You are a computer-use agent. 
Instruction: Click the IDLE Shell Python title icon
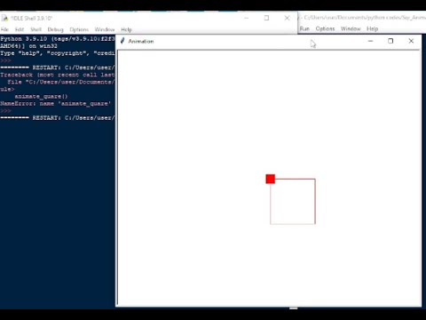click(x=4, y=18)
